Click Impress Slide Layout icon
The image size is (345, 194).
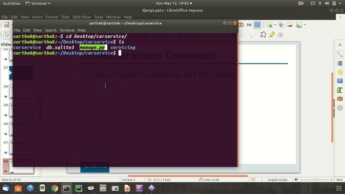[299, 25]
